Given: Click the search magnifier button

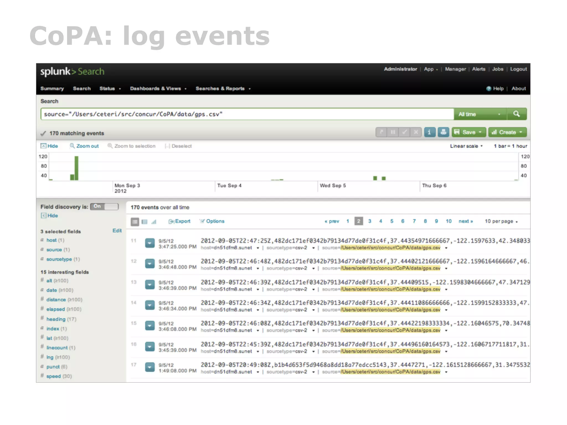Looking at the screenshot, I should pos(517,114).
